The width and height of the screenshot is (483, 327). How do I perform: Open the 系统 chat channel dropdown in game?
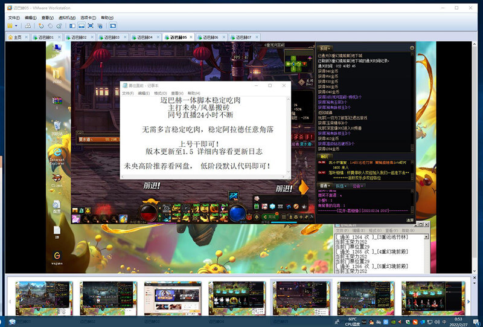[x=325, y=48]
